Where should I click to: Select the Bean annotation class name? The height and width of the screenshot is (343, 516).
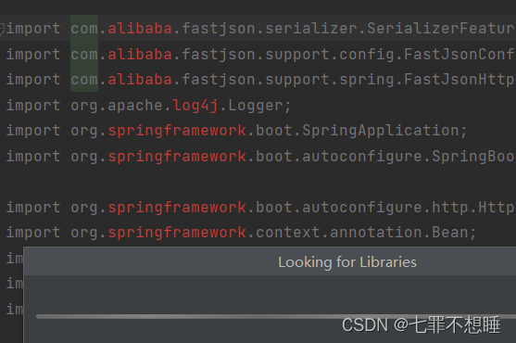(450, 233)
